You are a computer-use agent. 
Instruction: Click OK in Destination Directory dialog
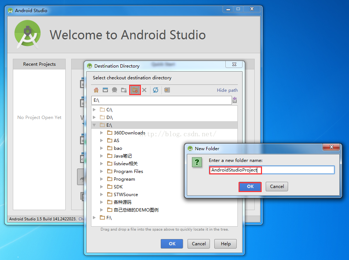click(x=172, y=244)
